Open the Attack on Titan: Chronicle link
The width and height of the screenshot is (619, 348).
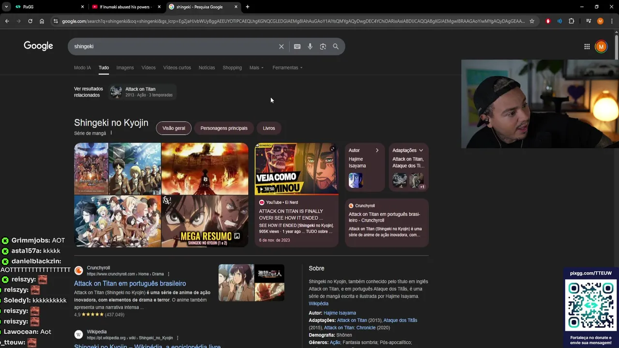(x=350, y=328)
